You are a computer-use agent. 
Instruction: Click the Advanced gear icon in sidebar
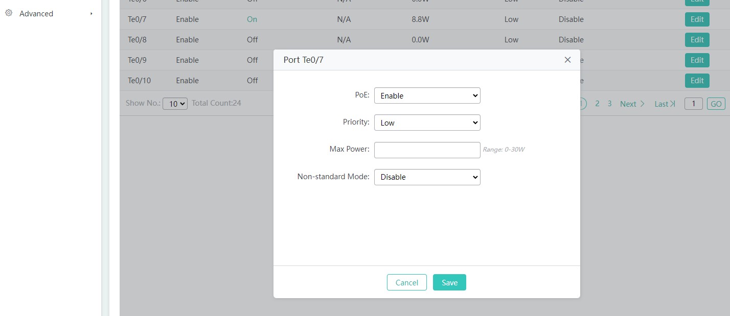click(x=9, y=13)
